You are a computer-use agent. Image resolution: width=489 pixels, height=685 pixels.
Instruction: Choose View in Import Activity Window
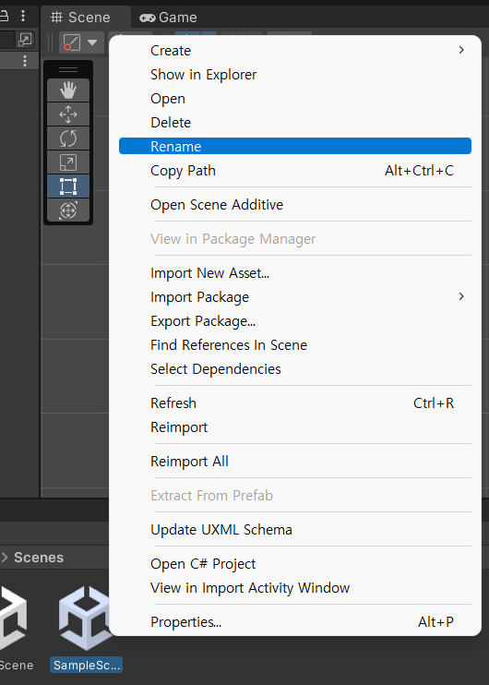coord(295,588)
